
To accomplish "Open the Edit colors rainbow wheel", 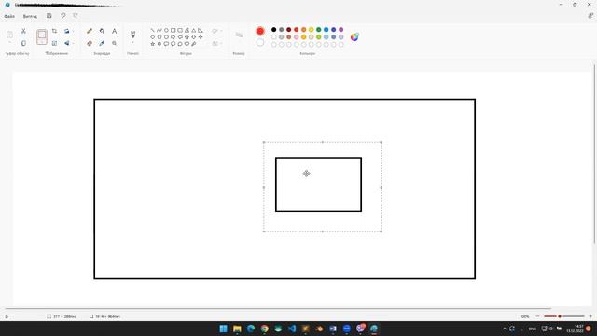I will pos(354,37).
